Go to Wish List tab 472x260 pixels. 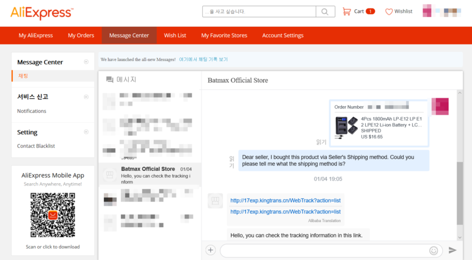click(175, 35)
